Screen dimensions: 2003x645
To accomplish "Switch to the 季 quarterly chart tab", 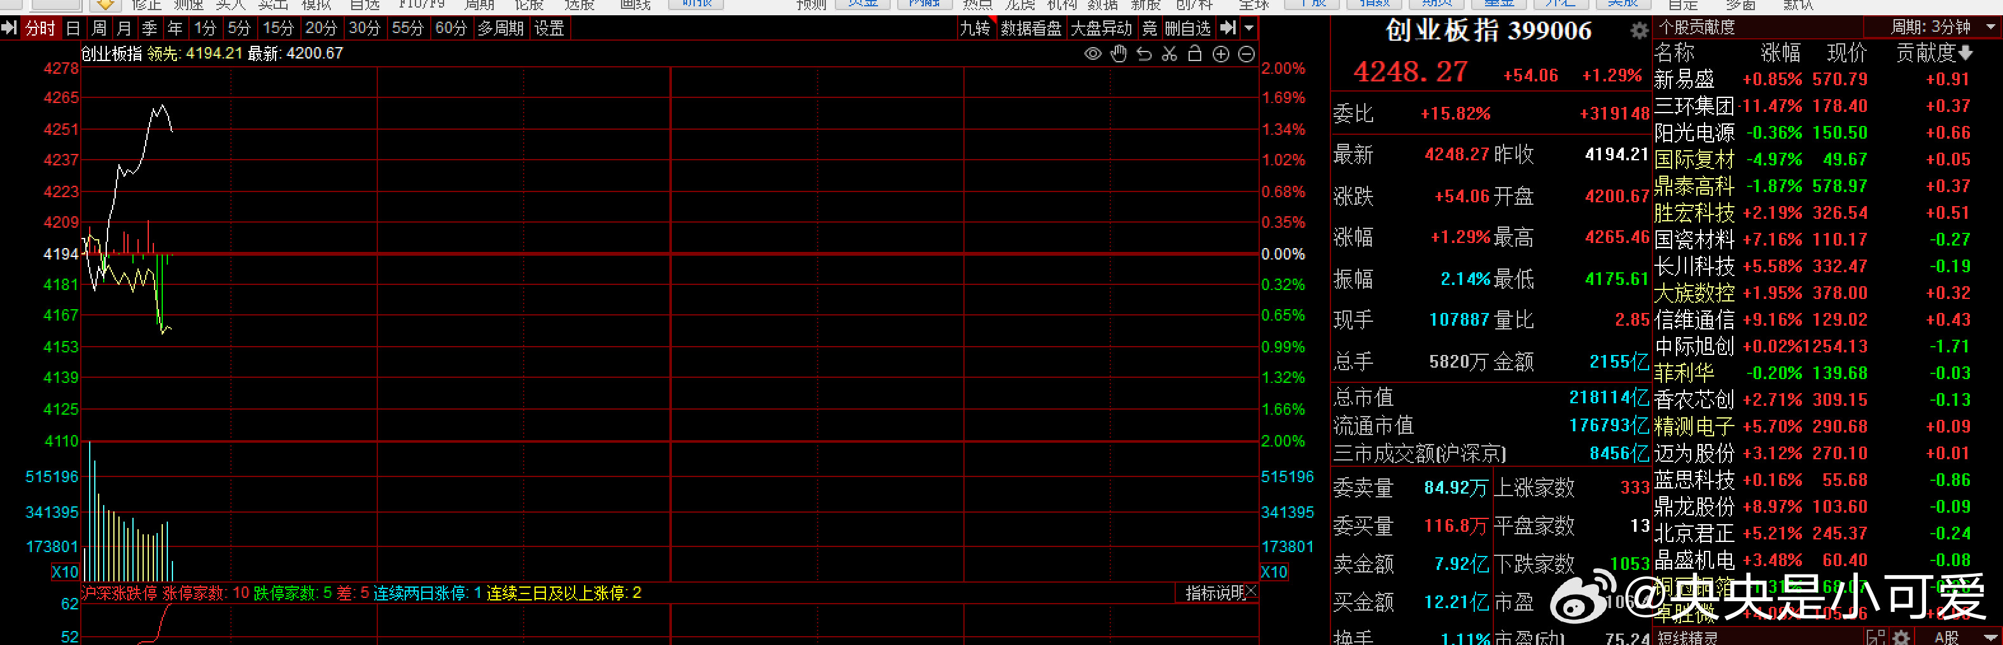I will coord(150,29).
